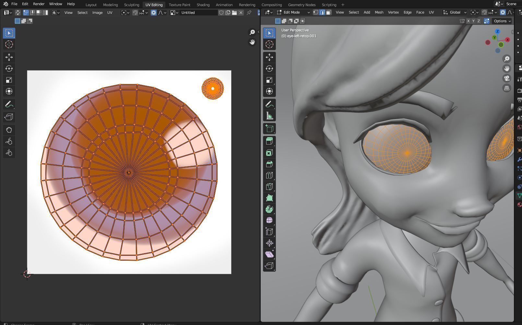Screen dimensions: 522x325
Task: Toggle UV sync selection
Action: pos(18,13)
